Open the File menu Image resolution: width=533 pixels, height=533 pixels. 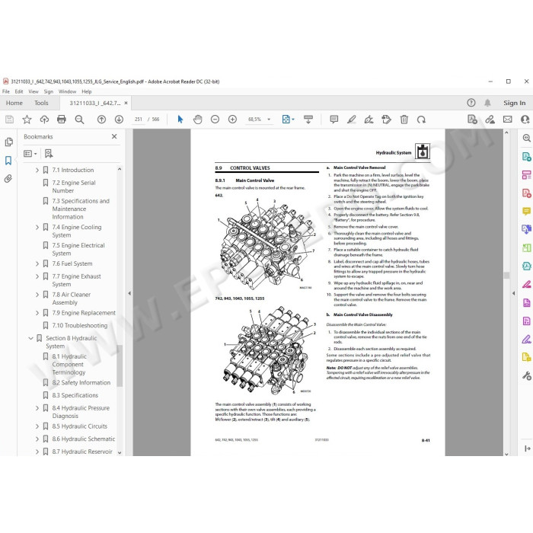6,91
